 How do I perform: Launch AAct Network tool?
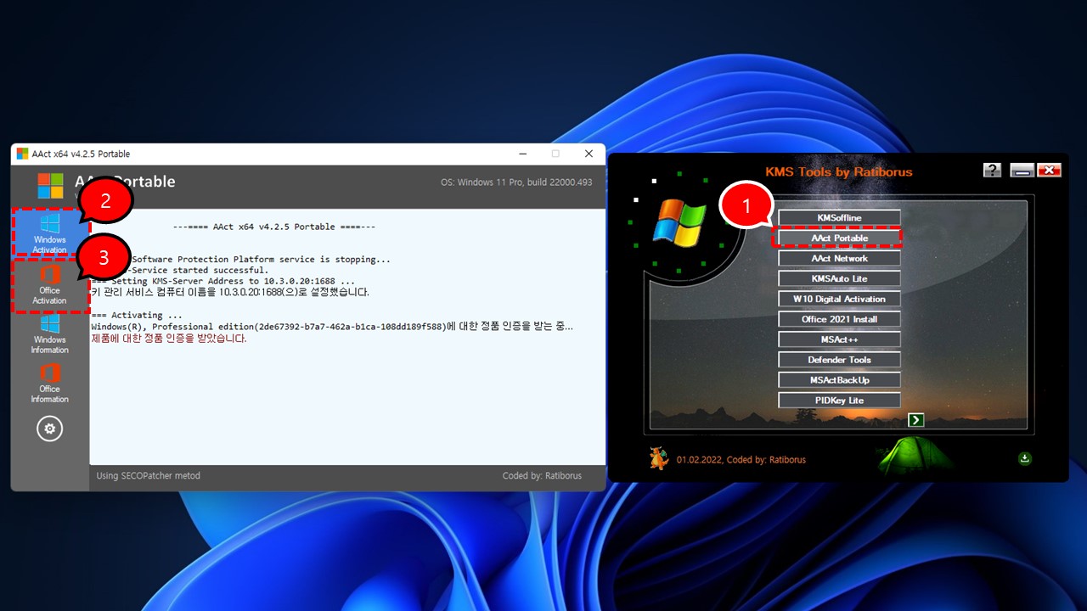(x=839, y=259)
